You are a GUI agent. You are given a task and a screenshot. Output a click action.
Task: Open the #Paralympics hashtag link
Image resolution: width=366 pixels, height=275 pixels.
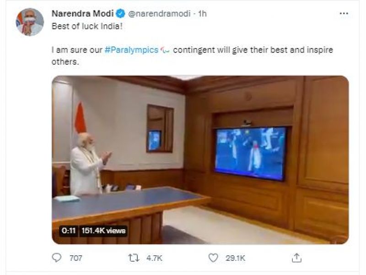click(131, 50)
